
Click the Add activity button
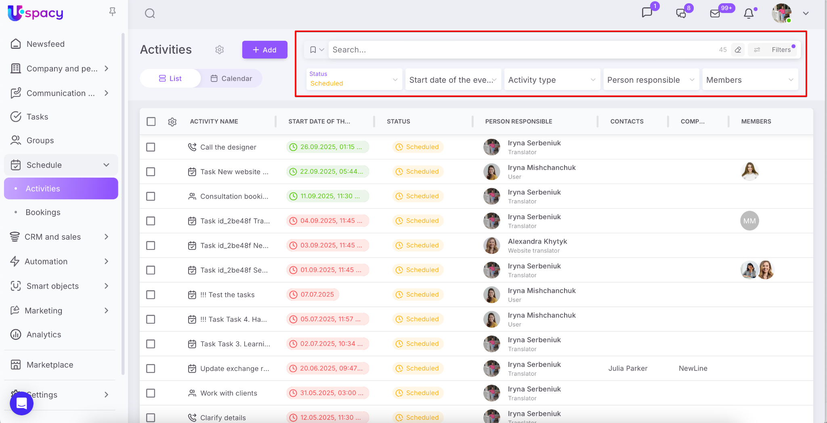pyautogui.click(x=264, y=50)
